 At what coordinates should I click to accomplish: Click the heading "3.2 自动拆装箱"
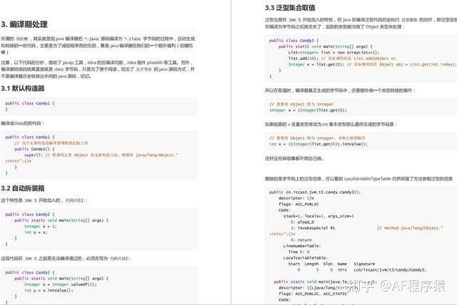[23, 188]
